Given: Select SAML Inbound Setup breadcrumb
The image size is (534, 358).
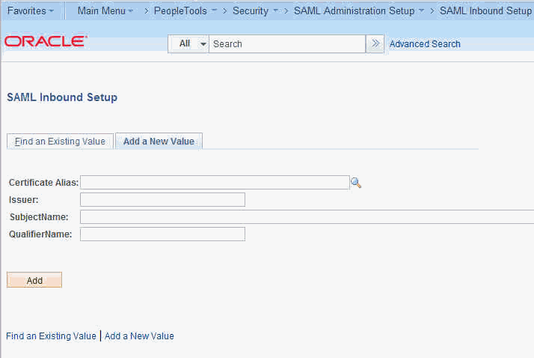Looking at the screenshot, I should pos(485,11).
